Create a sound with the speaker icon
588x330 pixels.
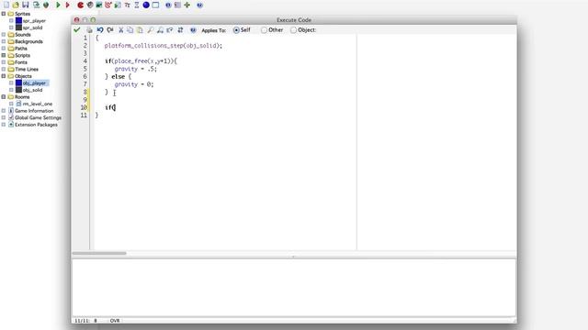click(x=90, y=5)
